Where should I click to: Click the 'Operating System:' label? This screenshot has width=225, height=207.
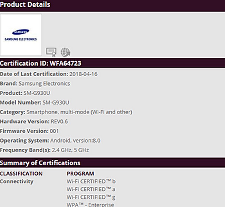(x=24, y=140)
